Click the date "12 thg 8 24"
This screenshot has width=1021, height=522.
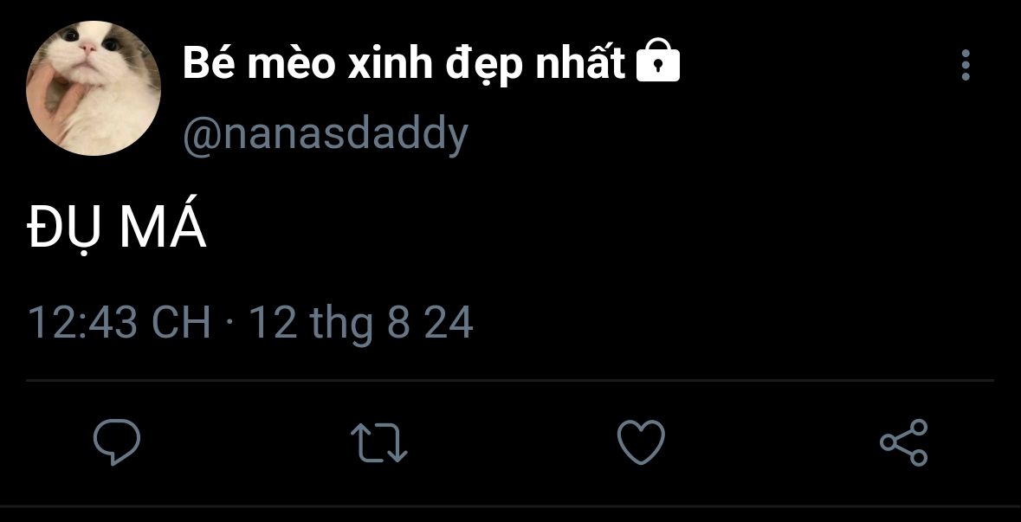[361, 324]
